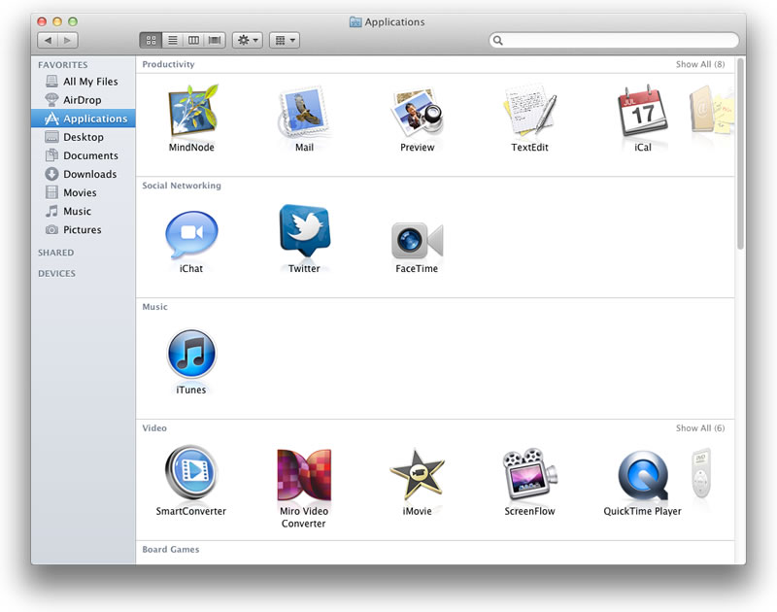Open the ScreenFlow application
777x612 pixels.
[529, 474]
